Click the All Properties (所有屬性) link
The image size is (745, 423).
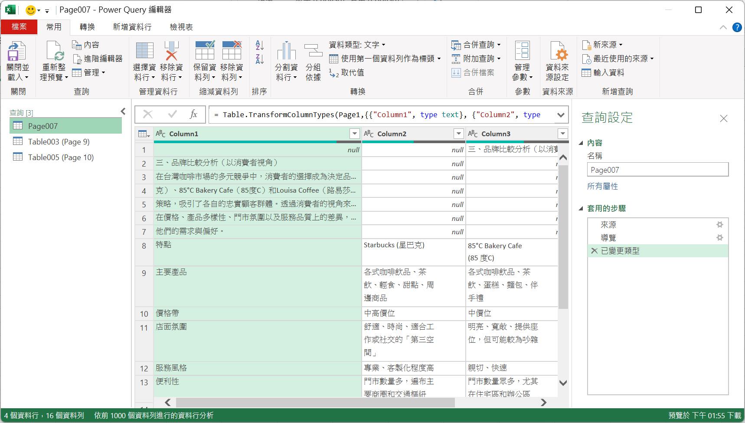click(602, 186)
